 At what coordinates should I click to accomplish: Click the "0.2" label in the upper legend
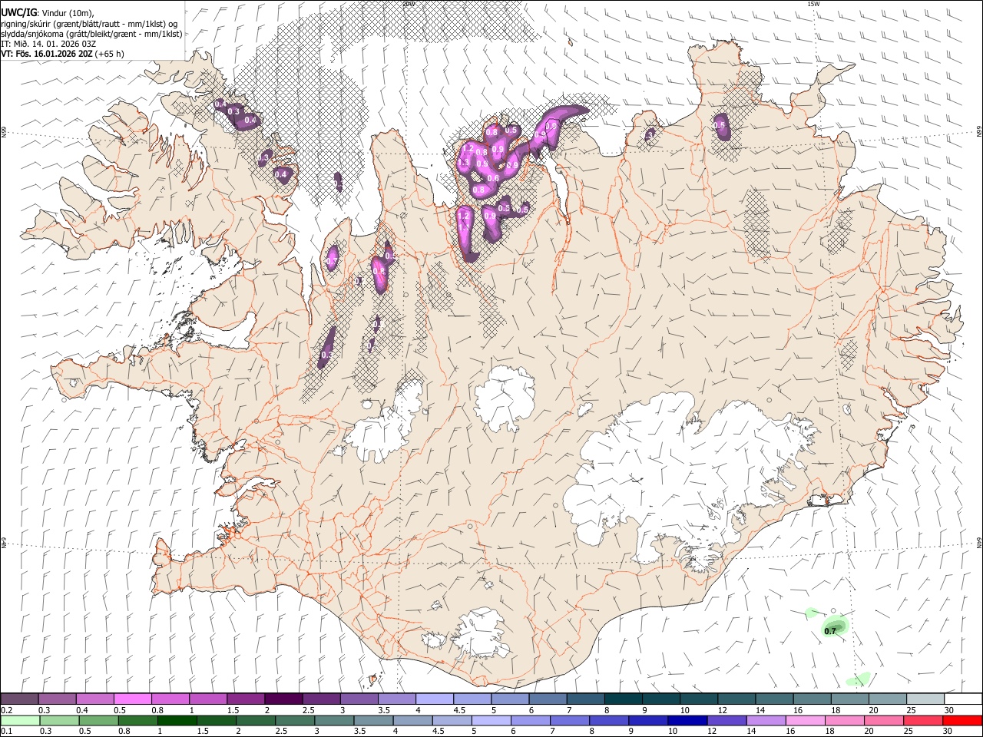7,710
